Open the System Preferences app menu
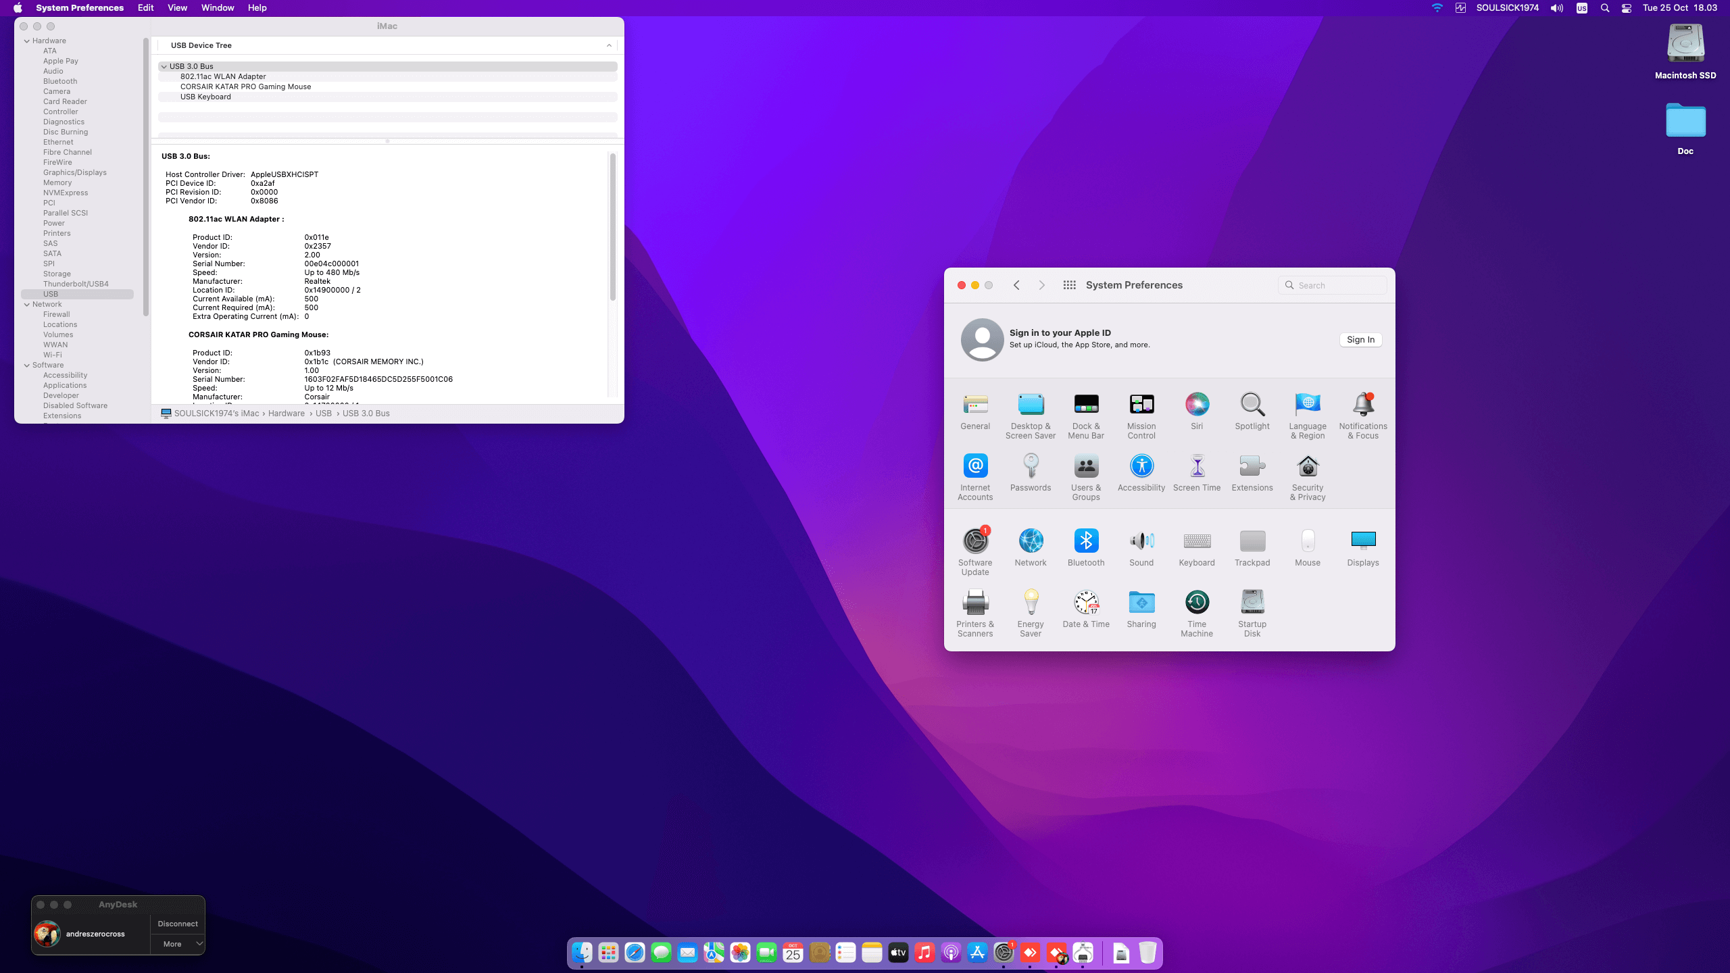Image resolution: width=1730 pixels, height=973 pixels. (x=80, y=8)
